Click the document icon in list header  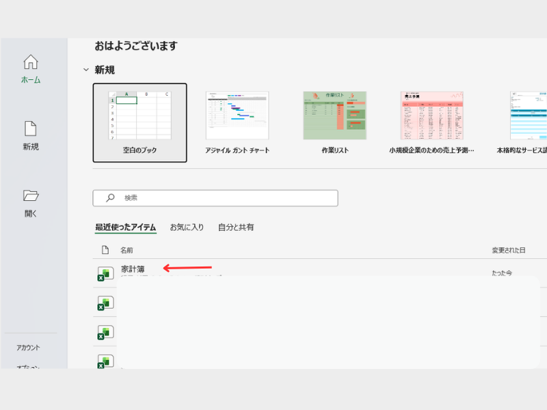click(x=105, y=250)
